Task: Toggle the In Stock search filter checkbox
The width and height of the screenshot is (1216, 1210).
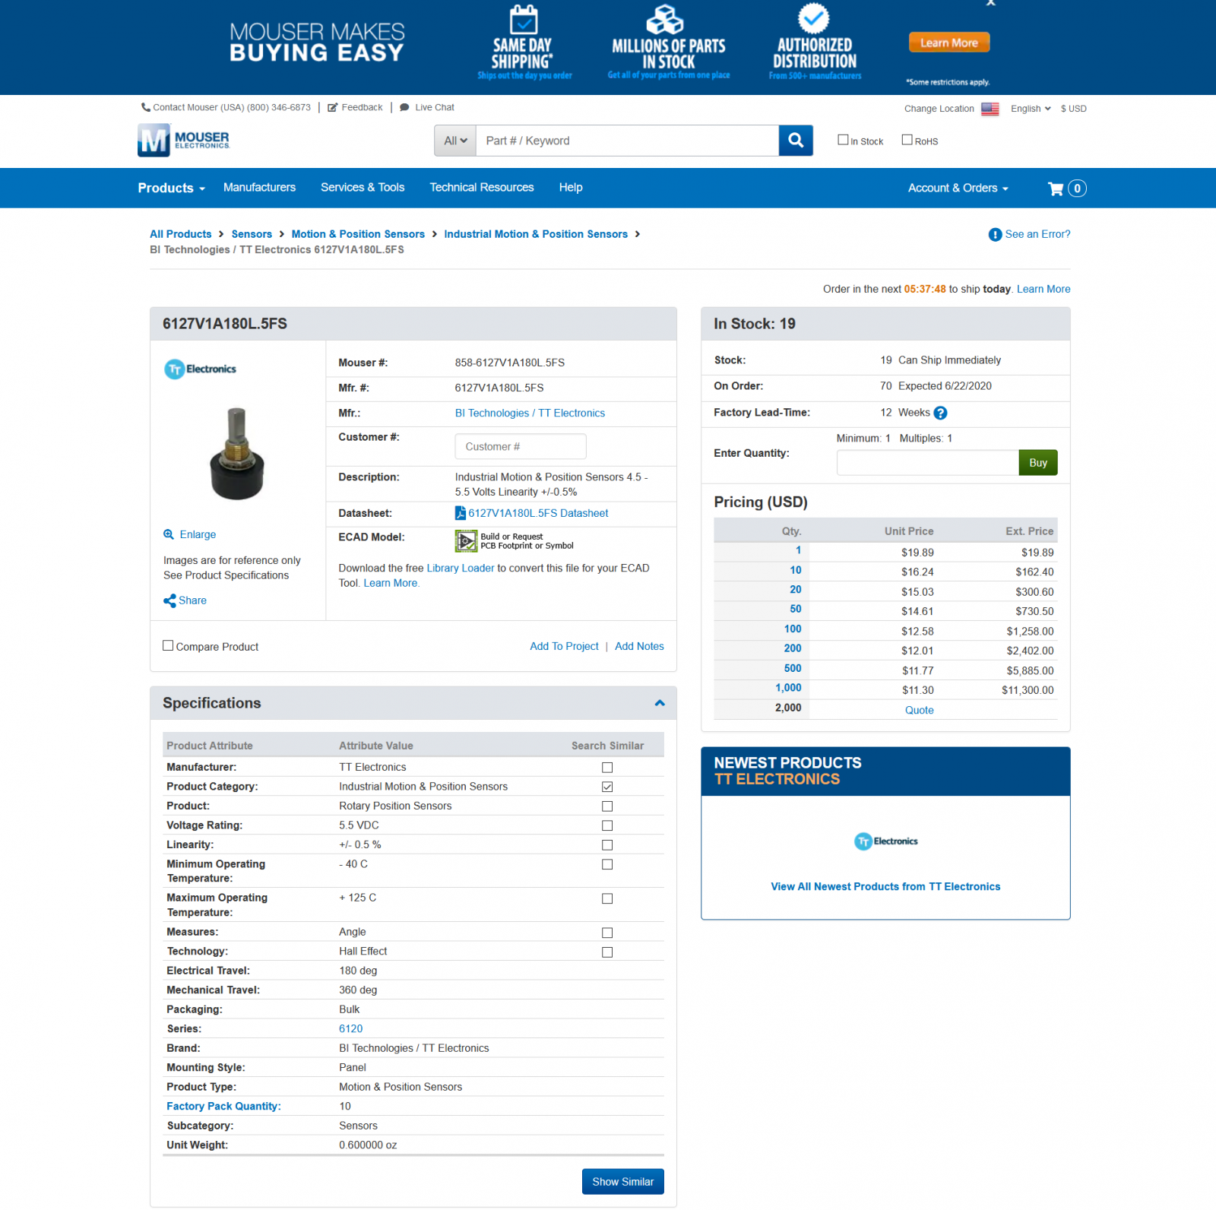Action: (x=843, y=140)
